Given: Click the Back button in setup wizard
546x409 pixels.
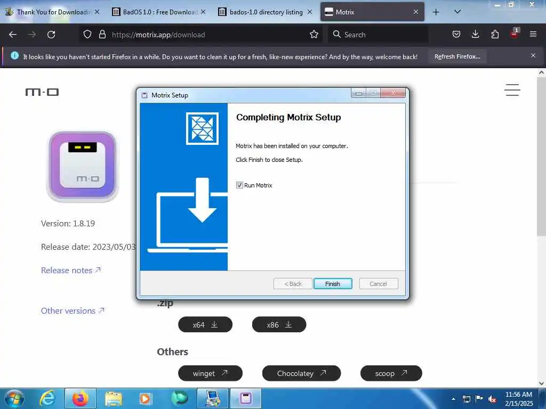Looking at the screenshot, I should [x=293, y=284].
